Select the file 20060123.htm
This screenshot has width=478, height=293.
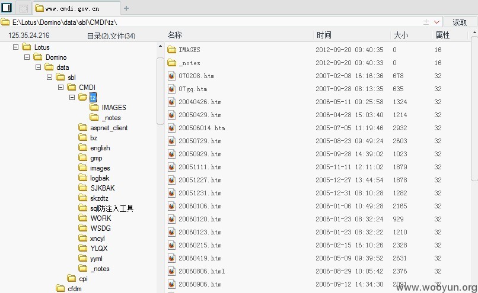coord(200,232)
